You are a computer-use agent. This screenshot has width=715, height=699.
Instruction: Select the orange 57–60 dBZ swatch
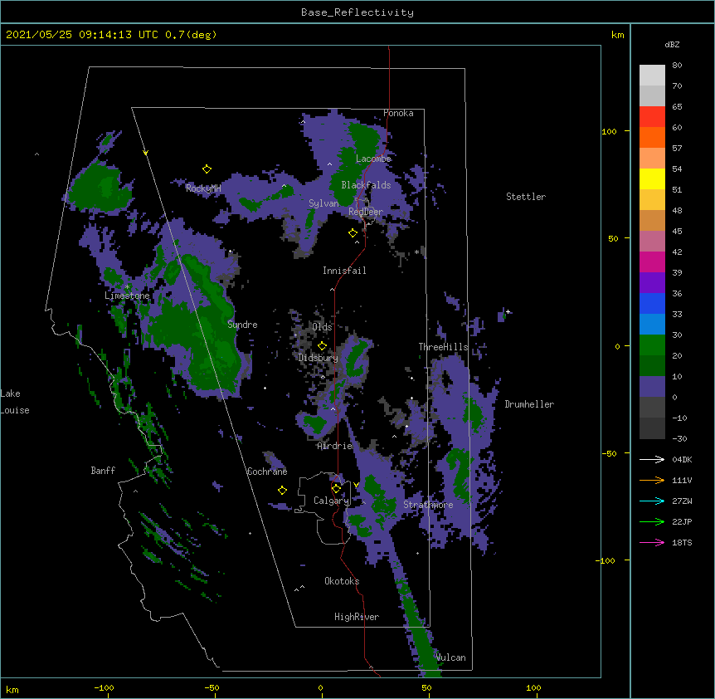(x=652, y=137)
